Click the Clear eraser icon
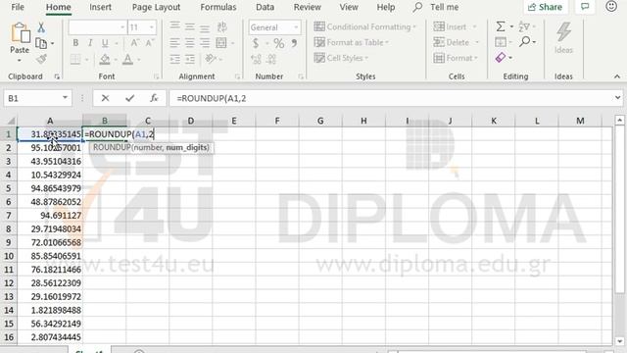627x353 pixels. click(x=501, y=58)
